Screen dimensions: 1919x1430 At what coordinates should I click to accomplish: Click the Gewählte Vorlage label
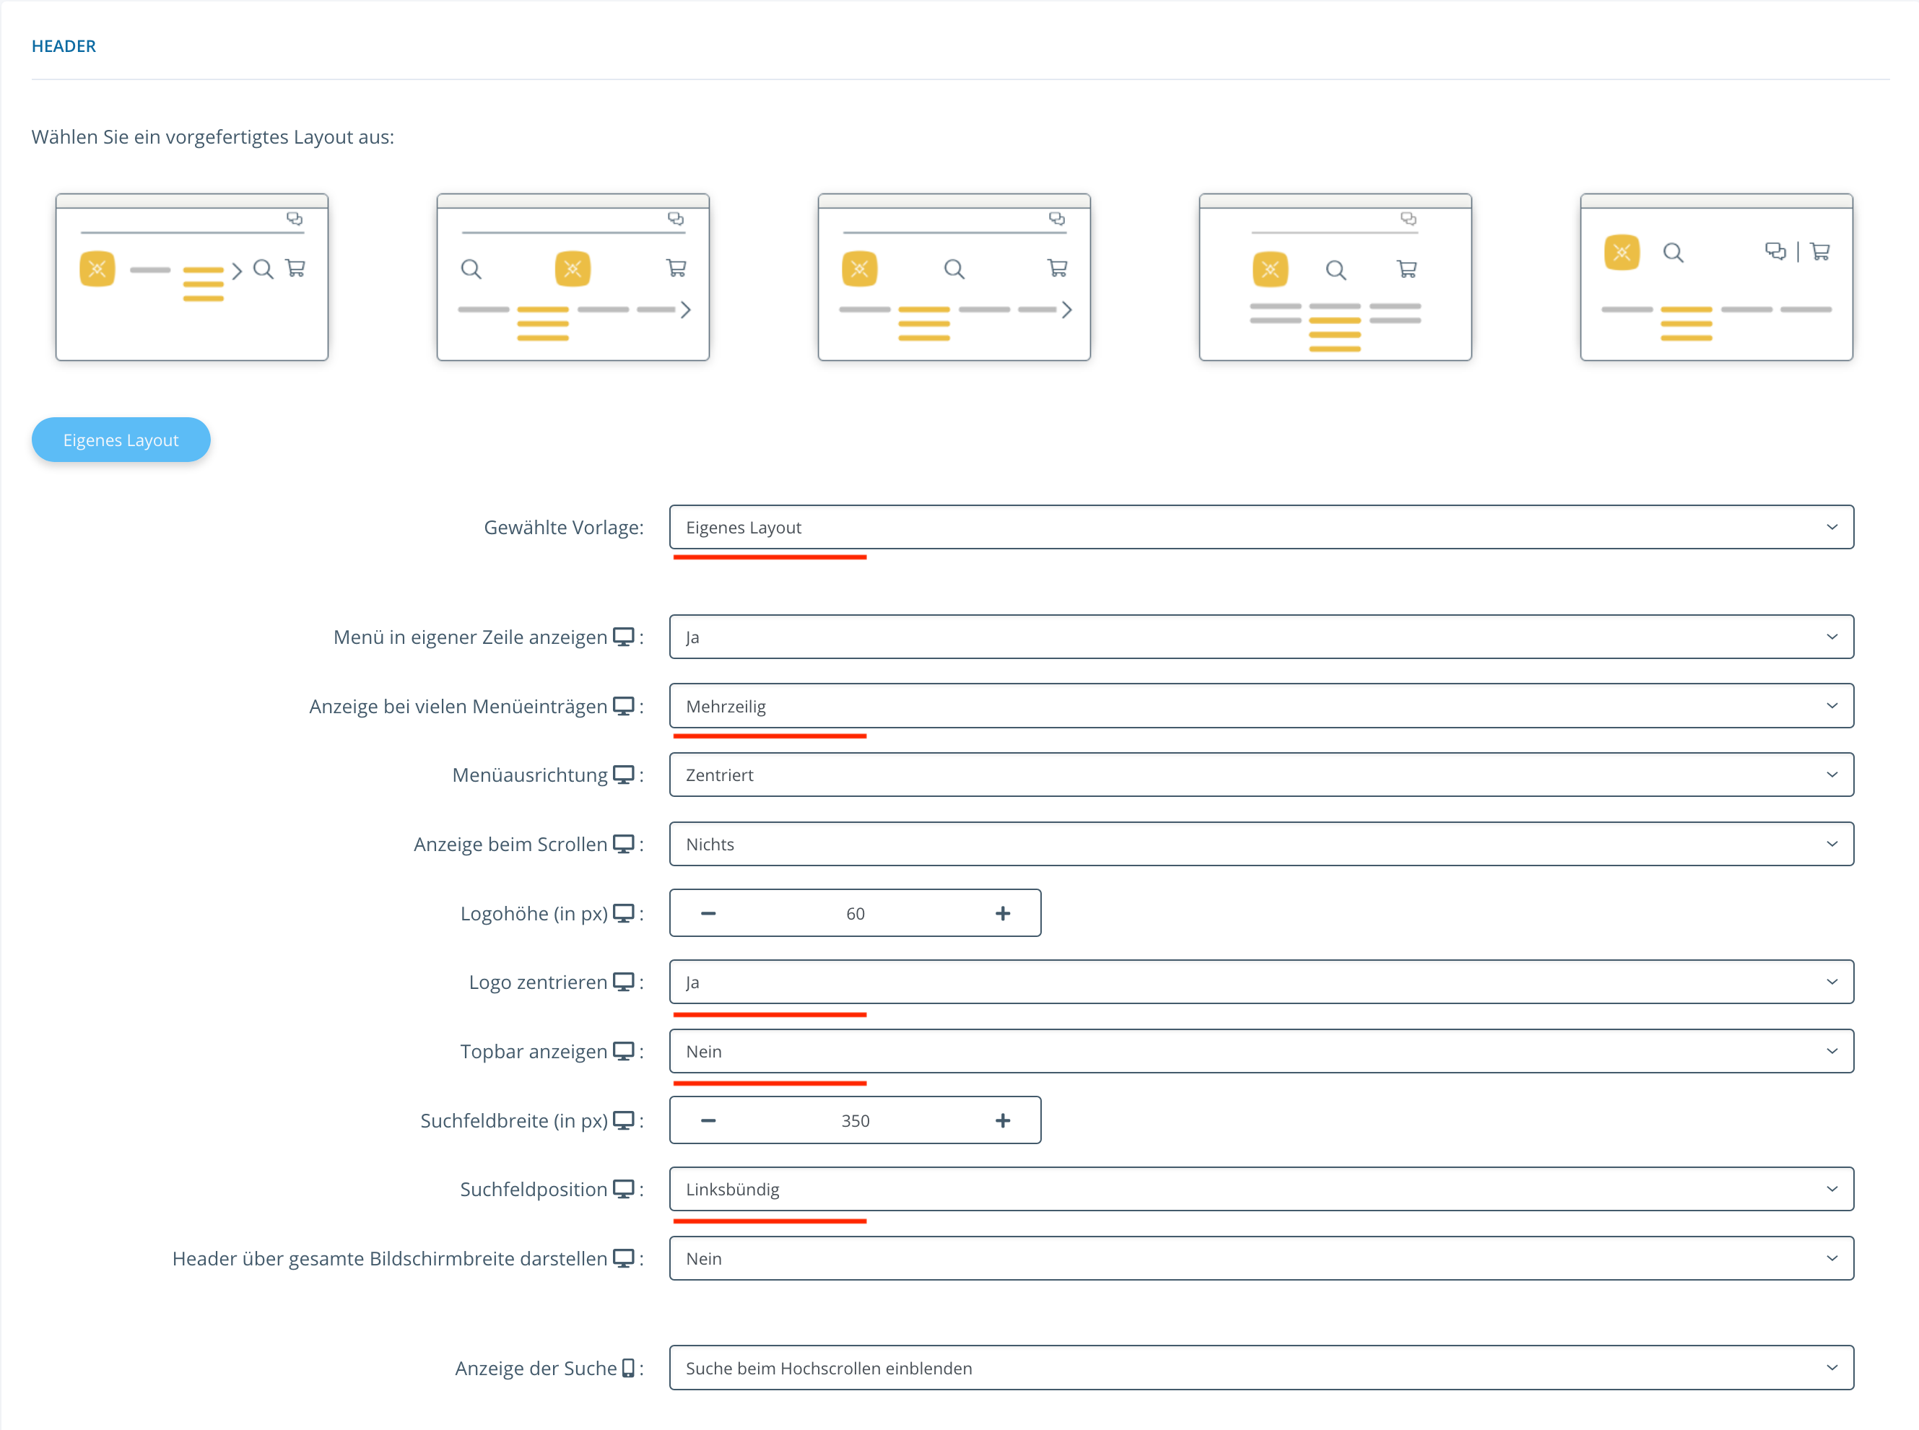pos(563,527)
